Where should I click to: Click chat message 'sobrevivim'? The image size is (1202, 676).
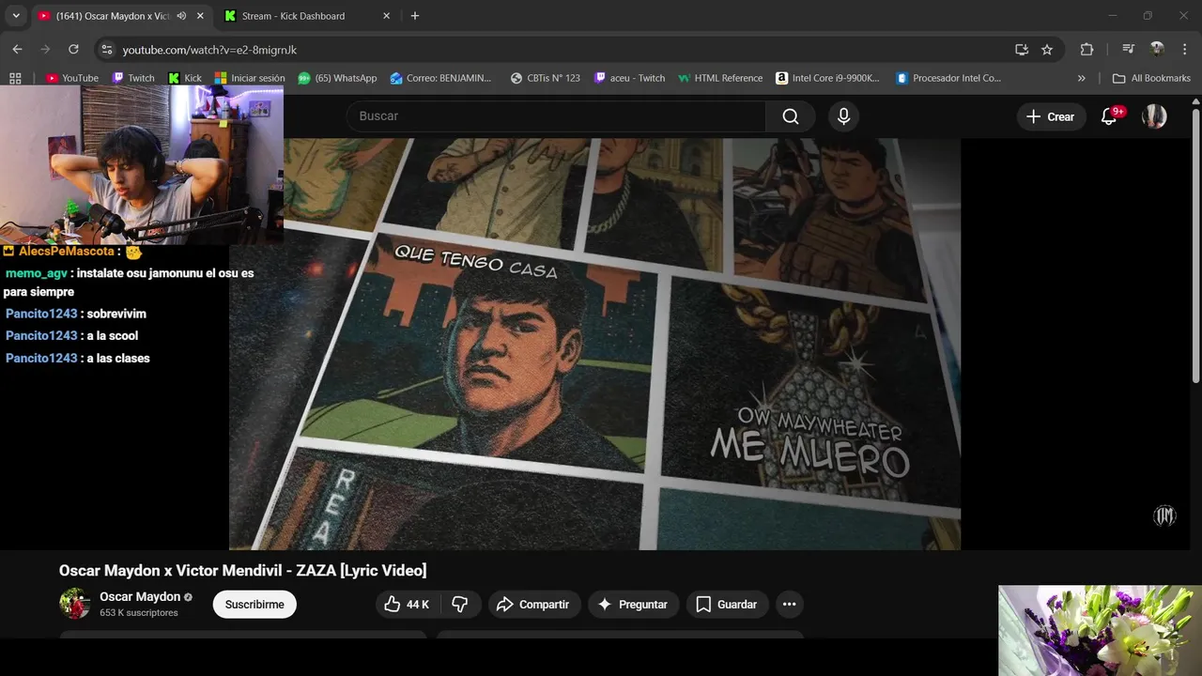click(x=116, y=314)
